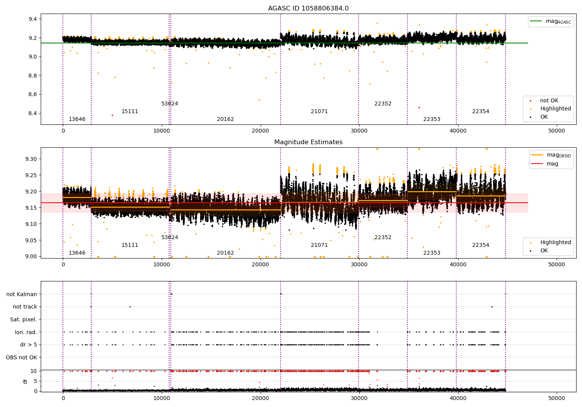Click 'Highlighted' legend entry in top plot
582x407 pixels.
click(551, 109)
